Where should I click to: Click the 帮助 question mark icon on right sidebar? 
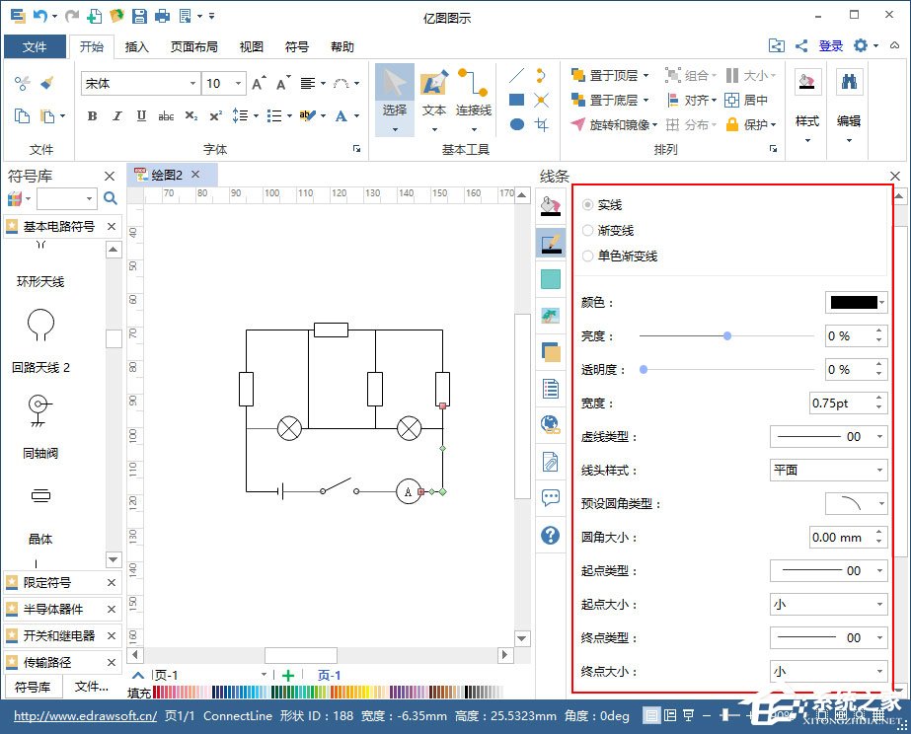(x=550, y=536)
